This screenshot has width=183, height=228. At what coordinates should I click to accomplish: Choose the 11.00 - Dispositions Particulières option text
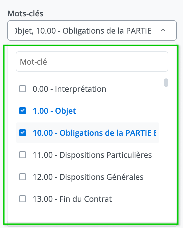point(92,155)
